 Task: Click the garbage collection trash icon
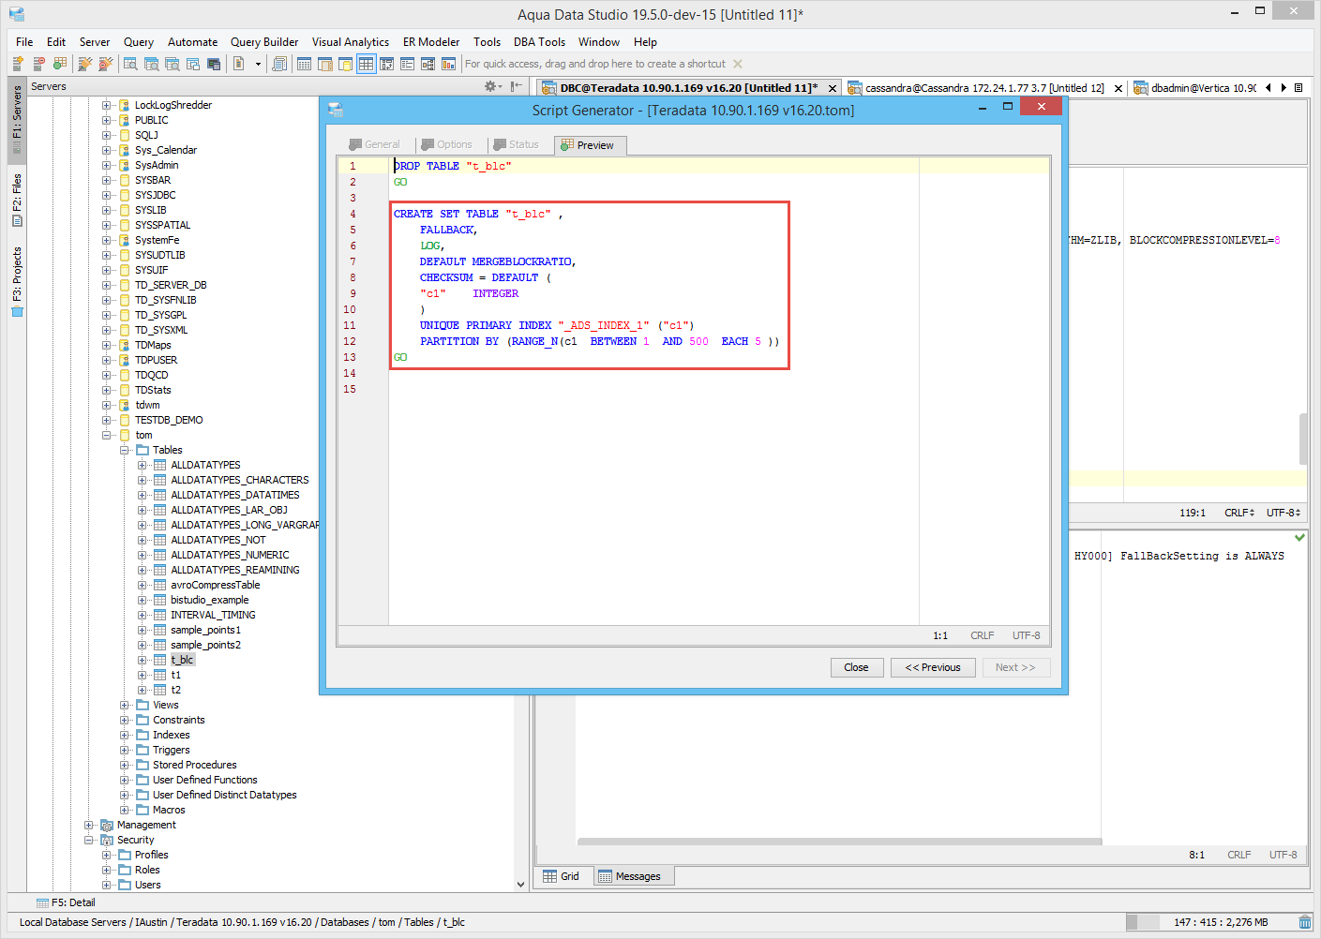pos(1305,922)
